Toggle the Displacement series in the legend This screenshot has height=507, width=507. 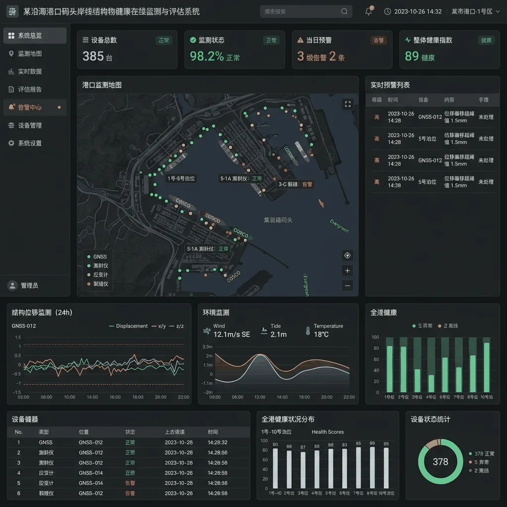[x=128, y=326]
